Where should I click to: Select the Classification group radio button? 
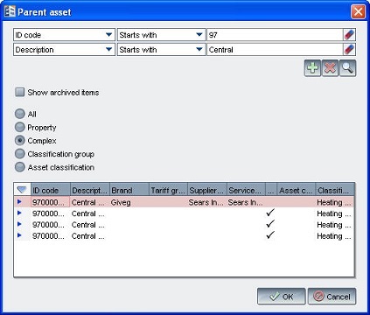20,154
